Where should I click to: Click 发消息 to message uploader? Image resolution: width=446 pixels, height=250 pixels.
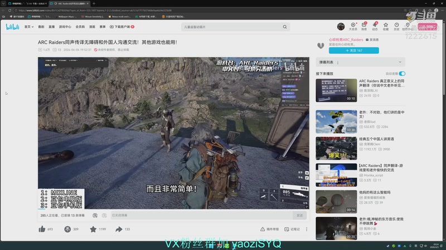point(372,39)
